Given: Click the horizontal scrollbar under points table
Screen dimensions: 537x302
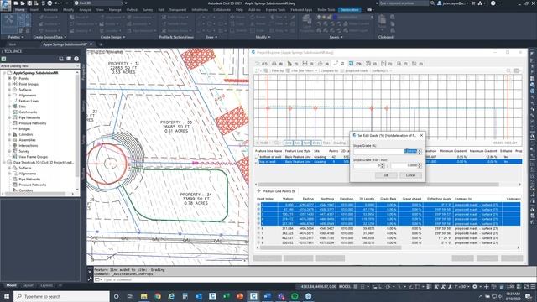Looking at the screenshot, I should click(x=331, y=247).
